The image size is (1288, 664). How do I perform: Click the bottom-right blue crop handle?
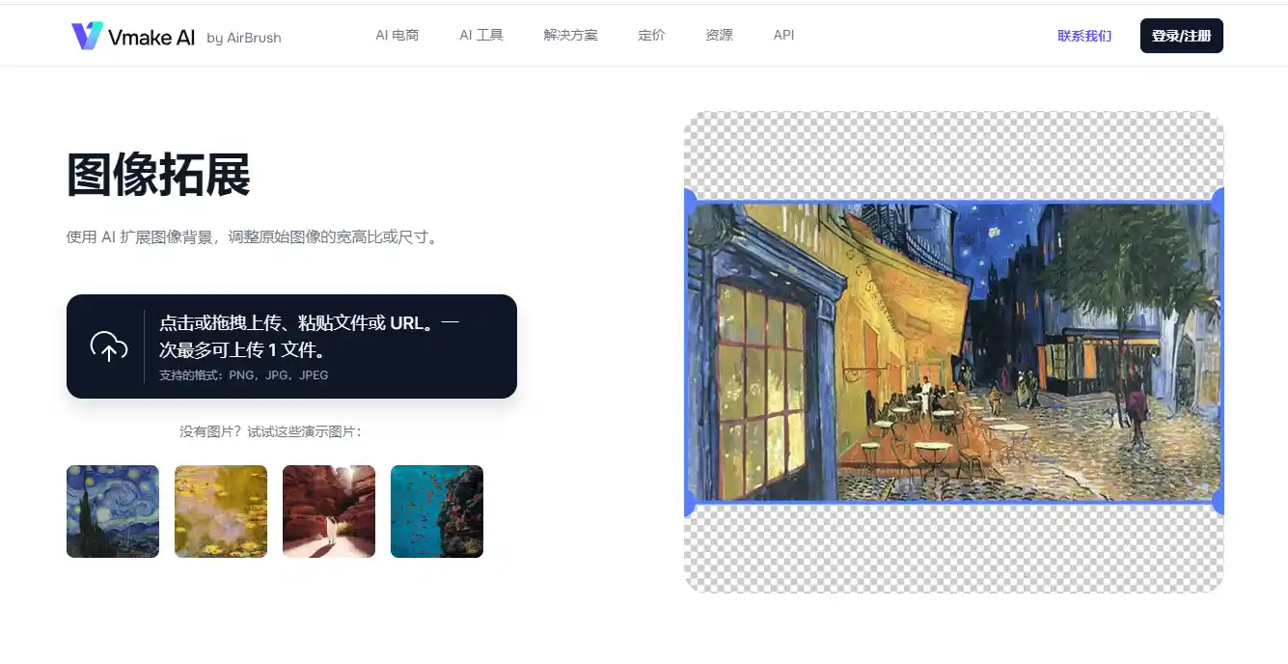pos(1219,502)
